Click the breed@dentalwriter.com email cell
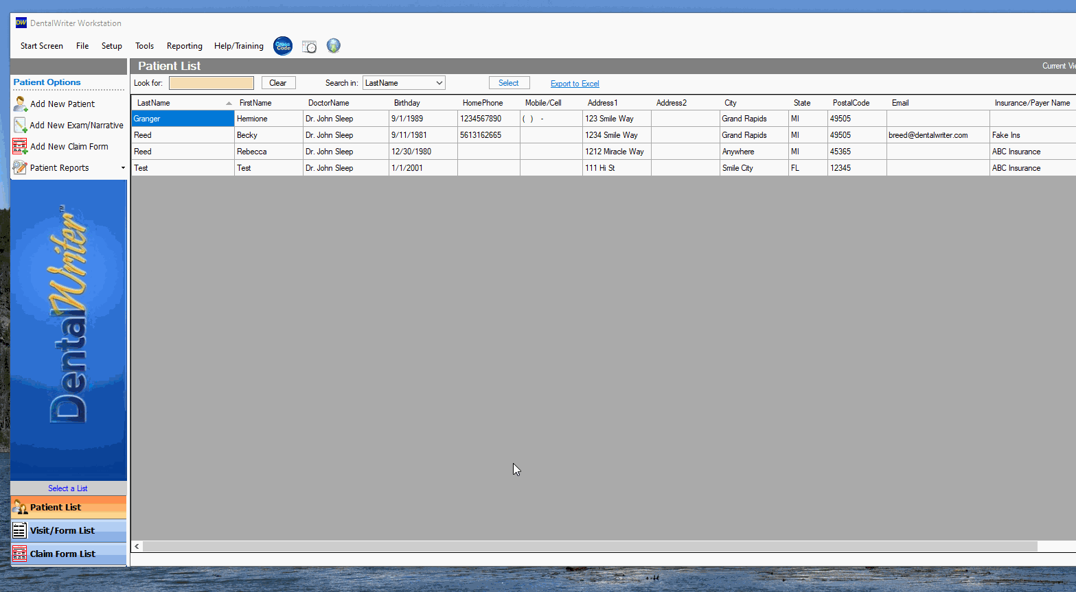Image resolution: width=1076 pixels, height=592 pixels. 938,135
